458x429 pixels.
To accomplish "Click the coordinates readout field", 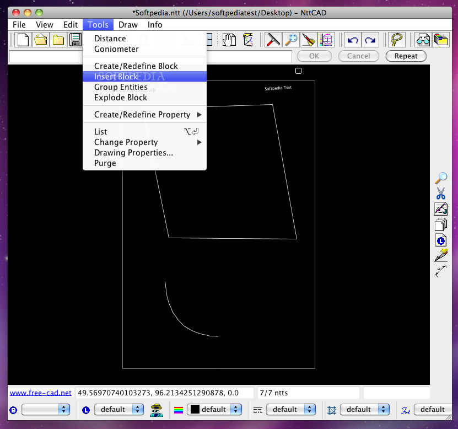I will [x=165, y=393].
